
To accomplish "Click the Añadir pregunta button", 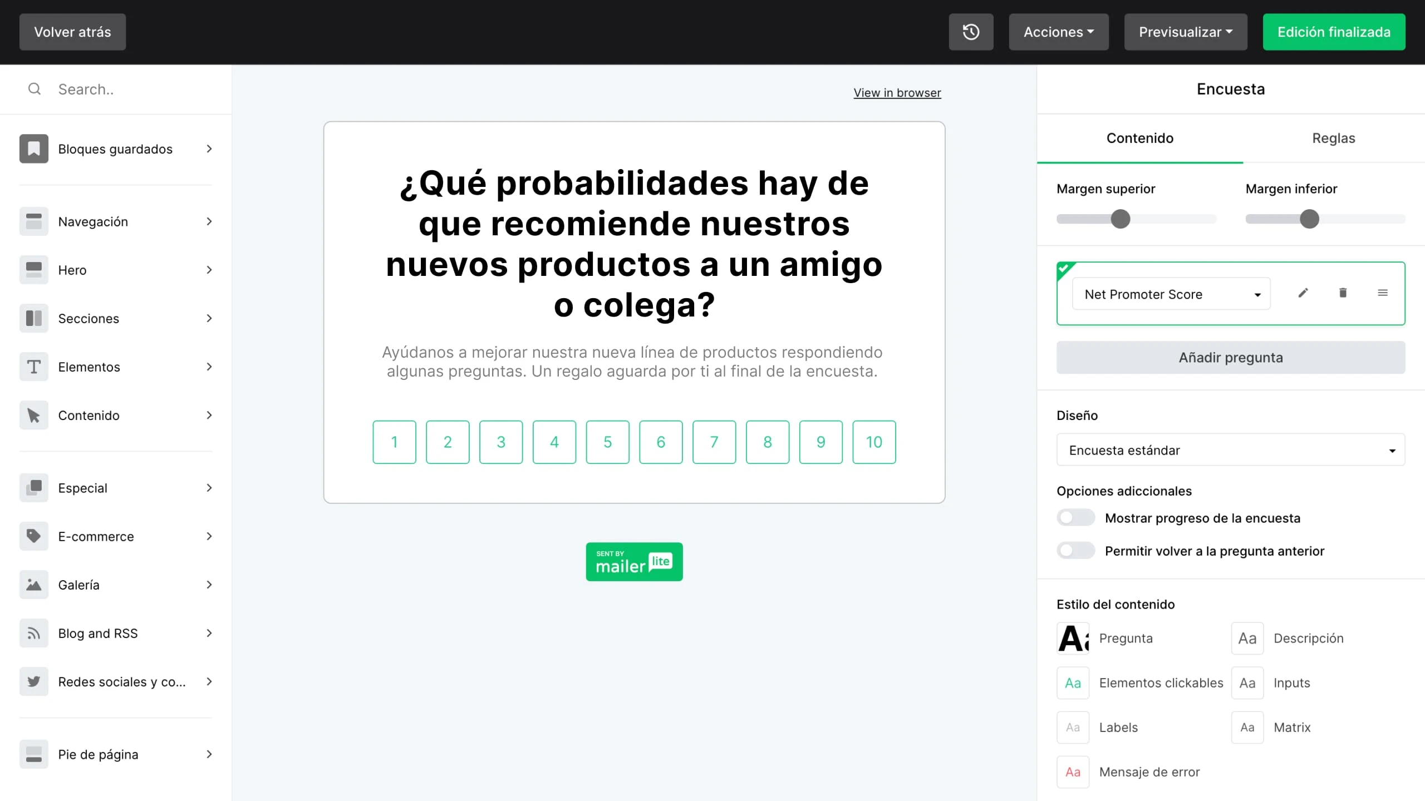I will [x=1230, y=357].
